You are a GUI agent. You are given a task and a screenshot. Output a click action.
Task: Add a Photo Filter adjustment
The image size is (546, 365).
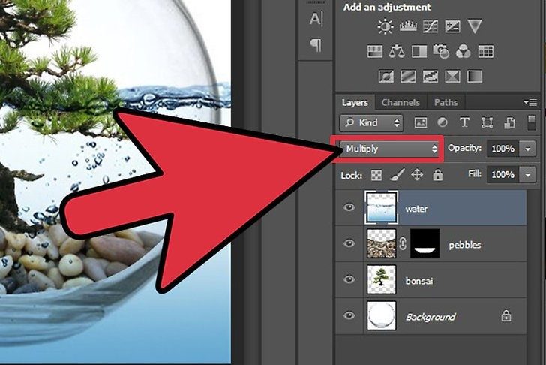441,52
